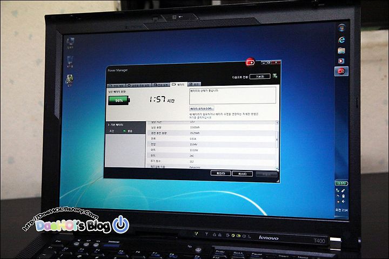Click the greyed apply button right of 취소
The width and height of the screenshot is (389, 259).
click(266, 174)
